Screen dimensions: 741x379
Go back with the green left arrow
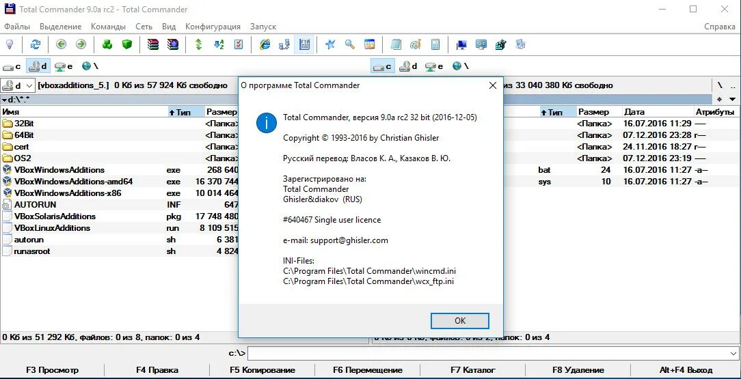click(61, 45)
